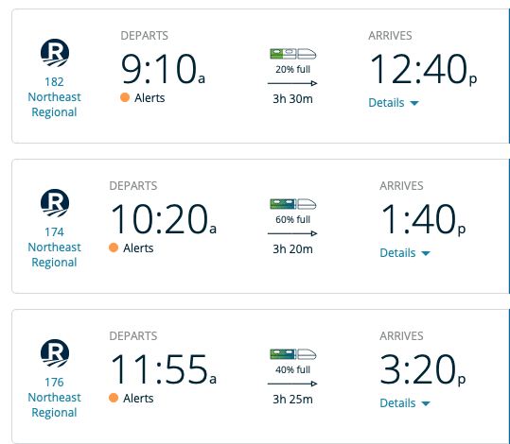View Alerts for the 11:55a departure

pos(138,399)
